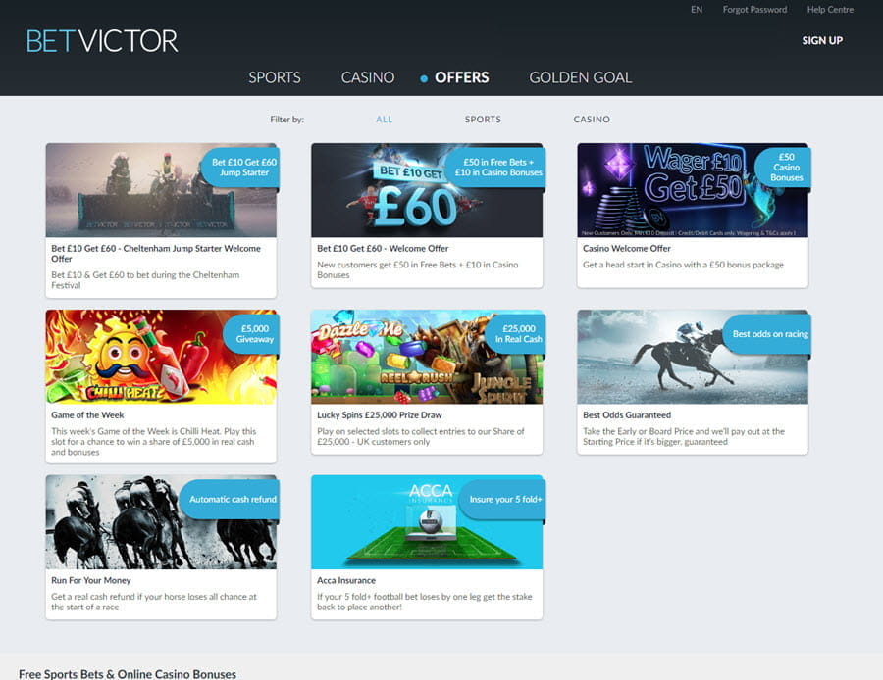The width and height of the screenshot is (883, 680).
Task: Click the Best odds on racing badge
Action: [x=768, y=334]
